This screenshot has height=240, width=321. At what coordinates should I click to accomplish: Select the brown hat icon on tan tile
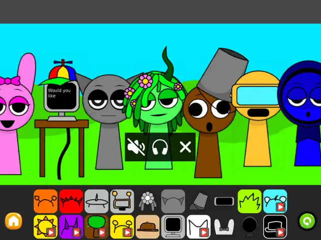[148, 227]
